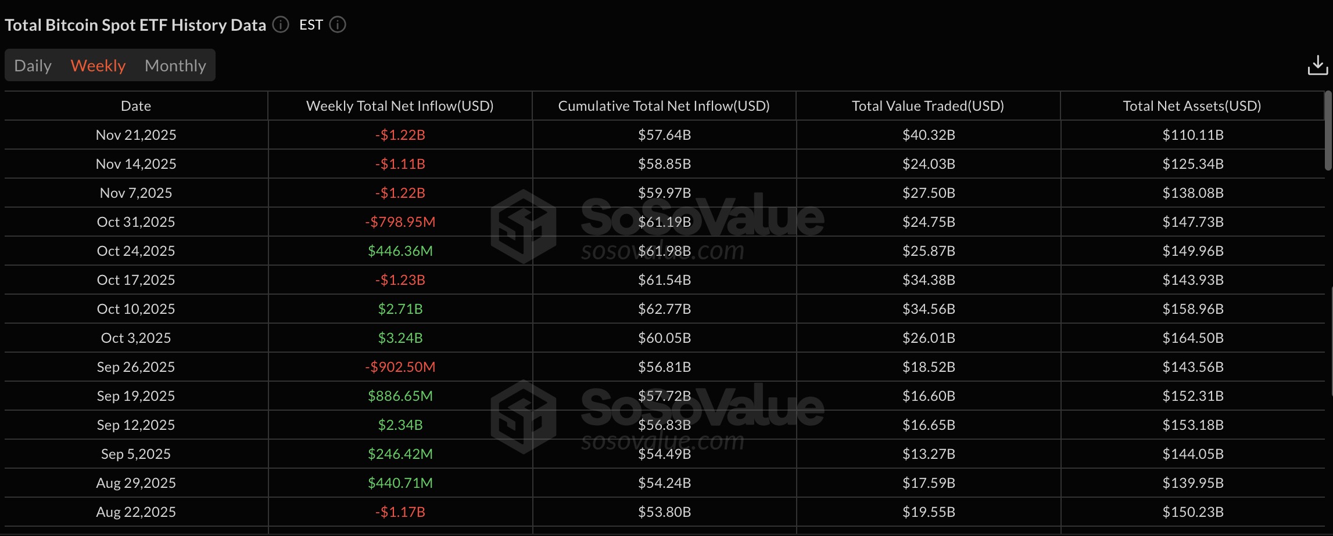Click the Total Net Assets column header

tap(1192, 106)
